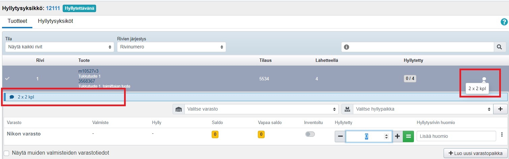The width and height of the screenshot is (509, 159).
Task: Expand the Valitse varasto dropdown
Action: (x=261, y=109)
